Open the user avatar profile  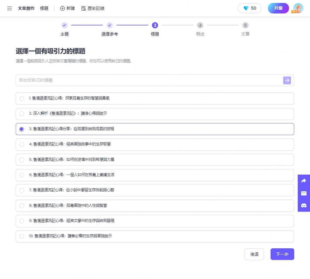click(298, 8)
